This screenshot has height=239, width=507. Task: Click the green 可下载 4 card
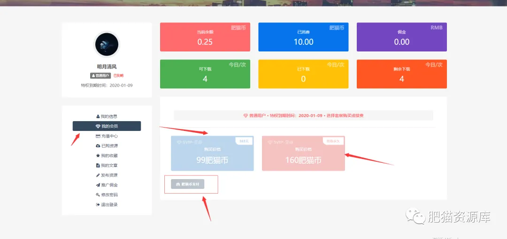[x=205, y=74]
